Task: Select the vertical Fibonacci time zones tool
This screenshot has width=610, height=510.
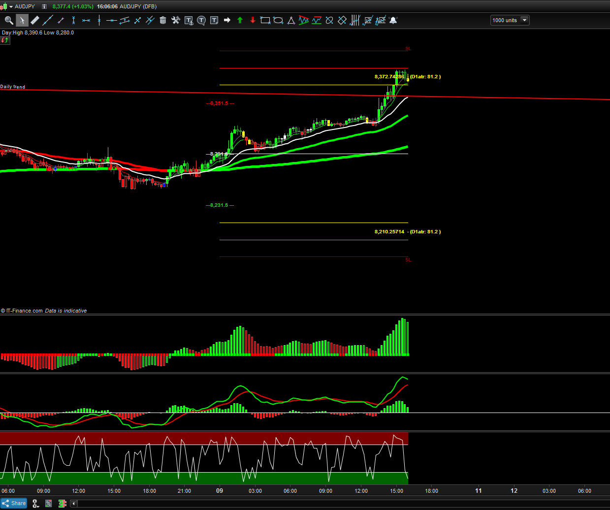Action: [355, 20]
